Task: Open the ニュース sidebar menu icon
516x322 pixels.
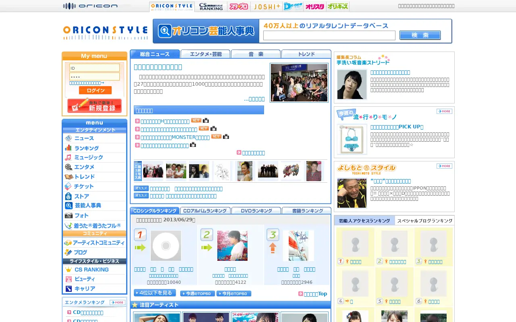Action: [68, 138]
